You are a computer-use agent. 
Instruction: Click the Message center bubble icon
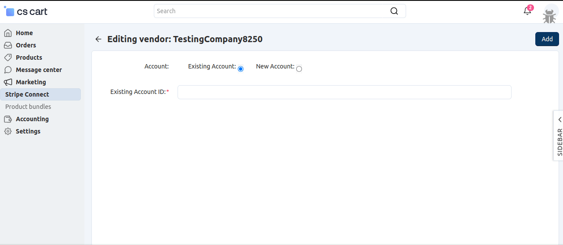pos(8,70)
